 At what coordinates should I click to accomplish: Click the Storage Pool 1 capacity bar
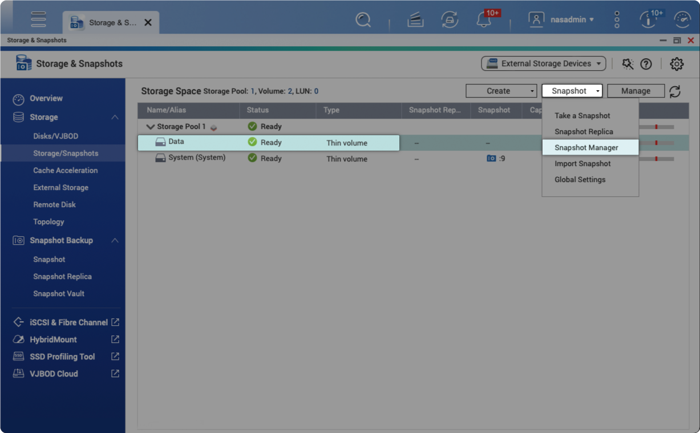coord(656,127)
